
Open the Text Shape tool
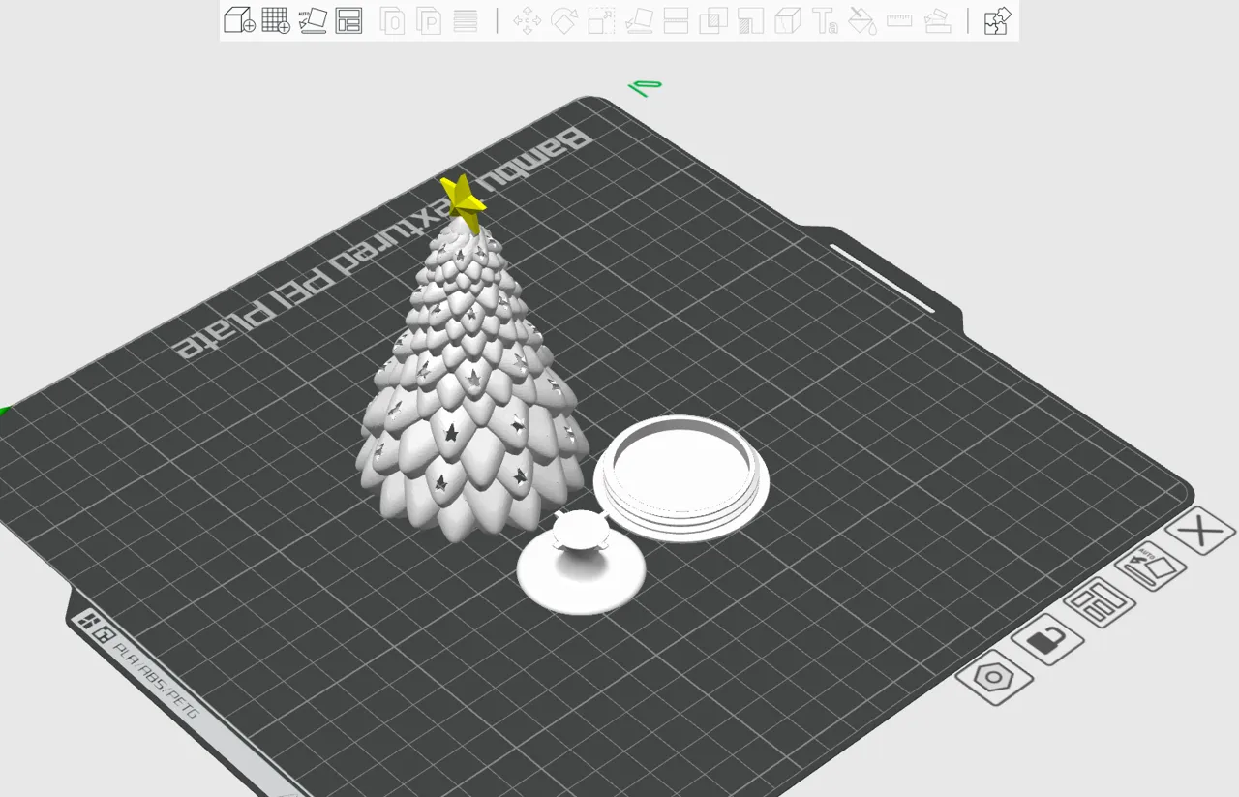[825, 20]
